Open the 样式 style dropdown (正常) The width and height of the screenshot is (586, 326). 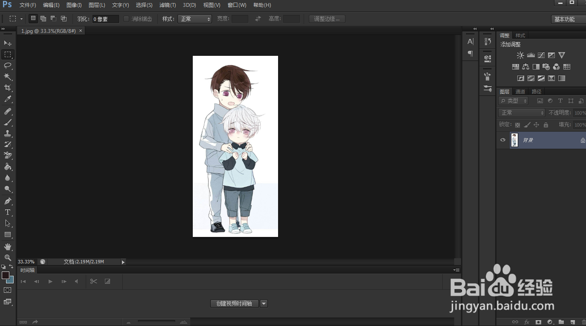[194, 19]
